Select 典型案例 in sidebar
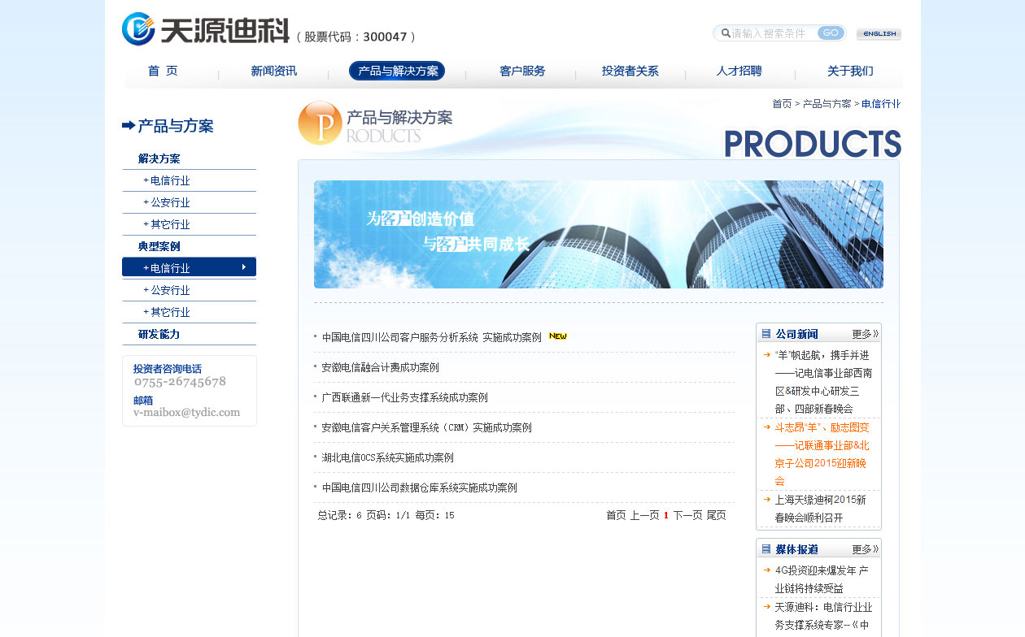 pyautogui.click(x=159, y=246)
